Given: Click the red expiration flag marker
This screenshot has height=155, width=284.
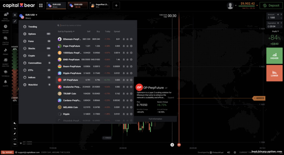Looking at the screenshot, I should coord(179,145).
